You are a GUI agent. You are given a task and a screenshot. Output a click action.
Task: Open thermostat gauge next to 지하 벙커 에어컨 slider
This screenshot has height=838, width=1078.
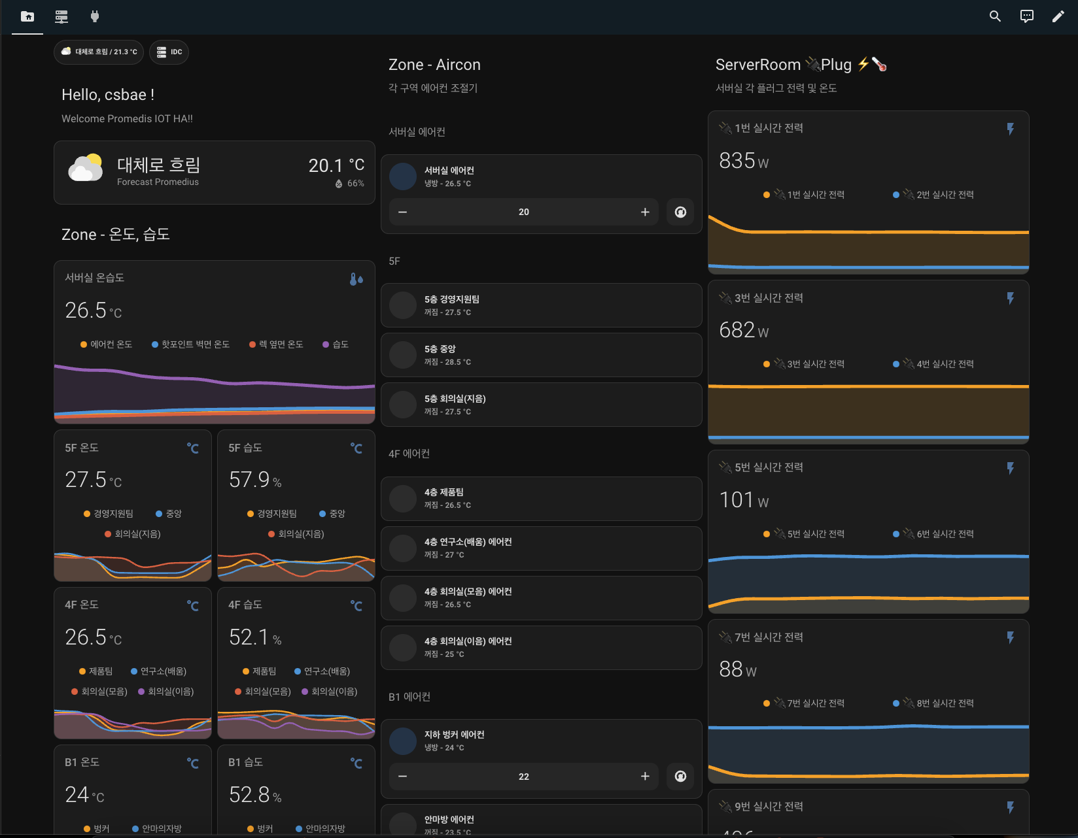point(680,777)
